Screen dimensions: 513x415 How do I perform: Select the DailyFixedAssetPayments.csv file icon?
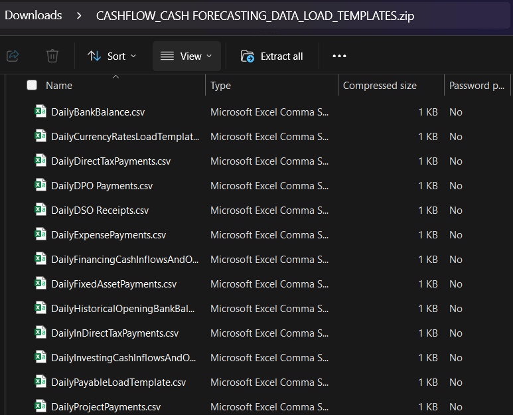tap(40, 283)
